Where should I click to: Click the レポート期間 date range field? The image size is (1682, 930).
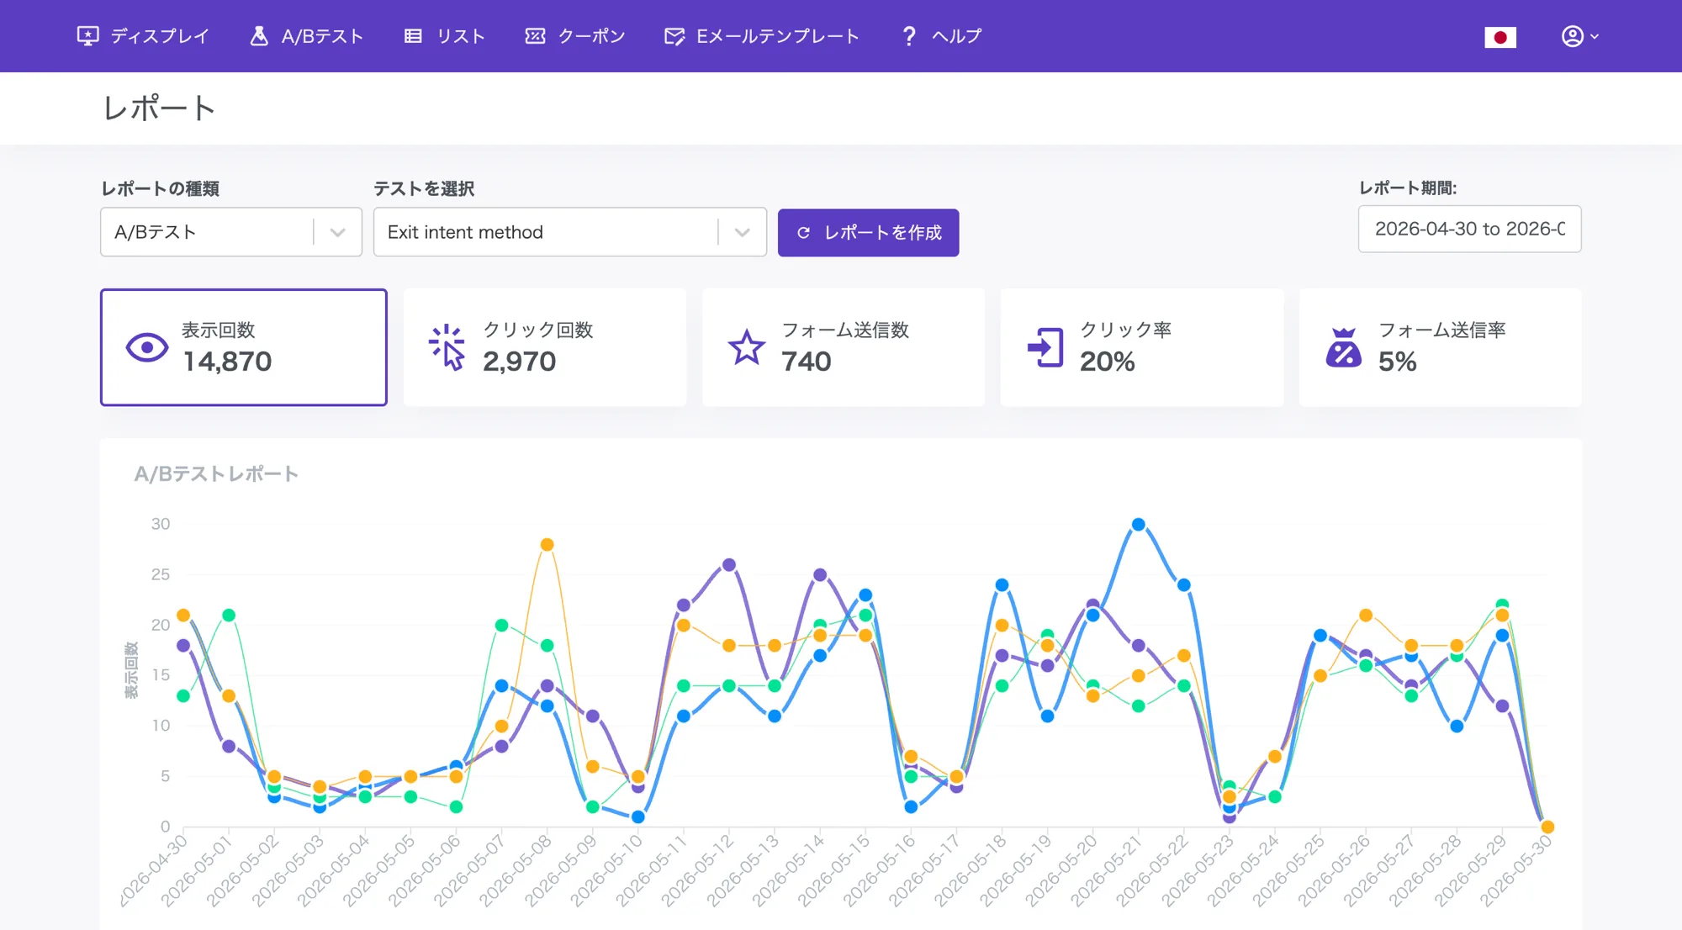tap(1469, 229)
